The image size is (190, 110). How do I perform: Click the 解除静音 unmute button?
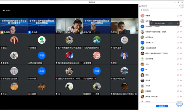point(162,106)
